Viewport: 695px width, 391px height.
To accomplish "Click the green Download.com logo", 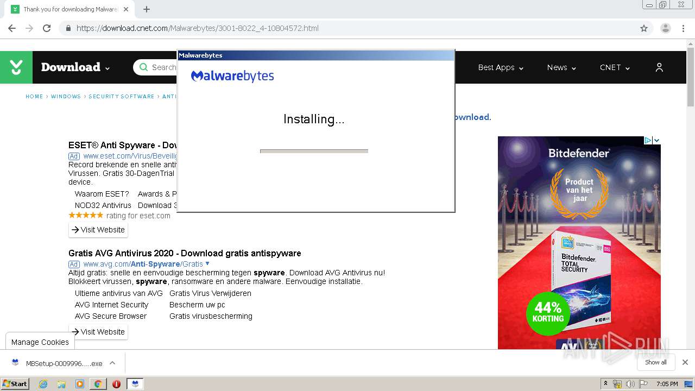I will (16, 67).
